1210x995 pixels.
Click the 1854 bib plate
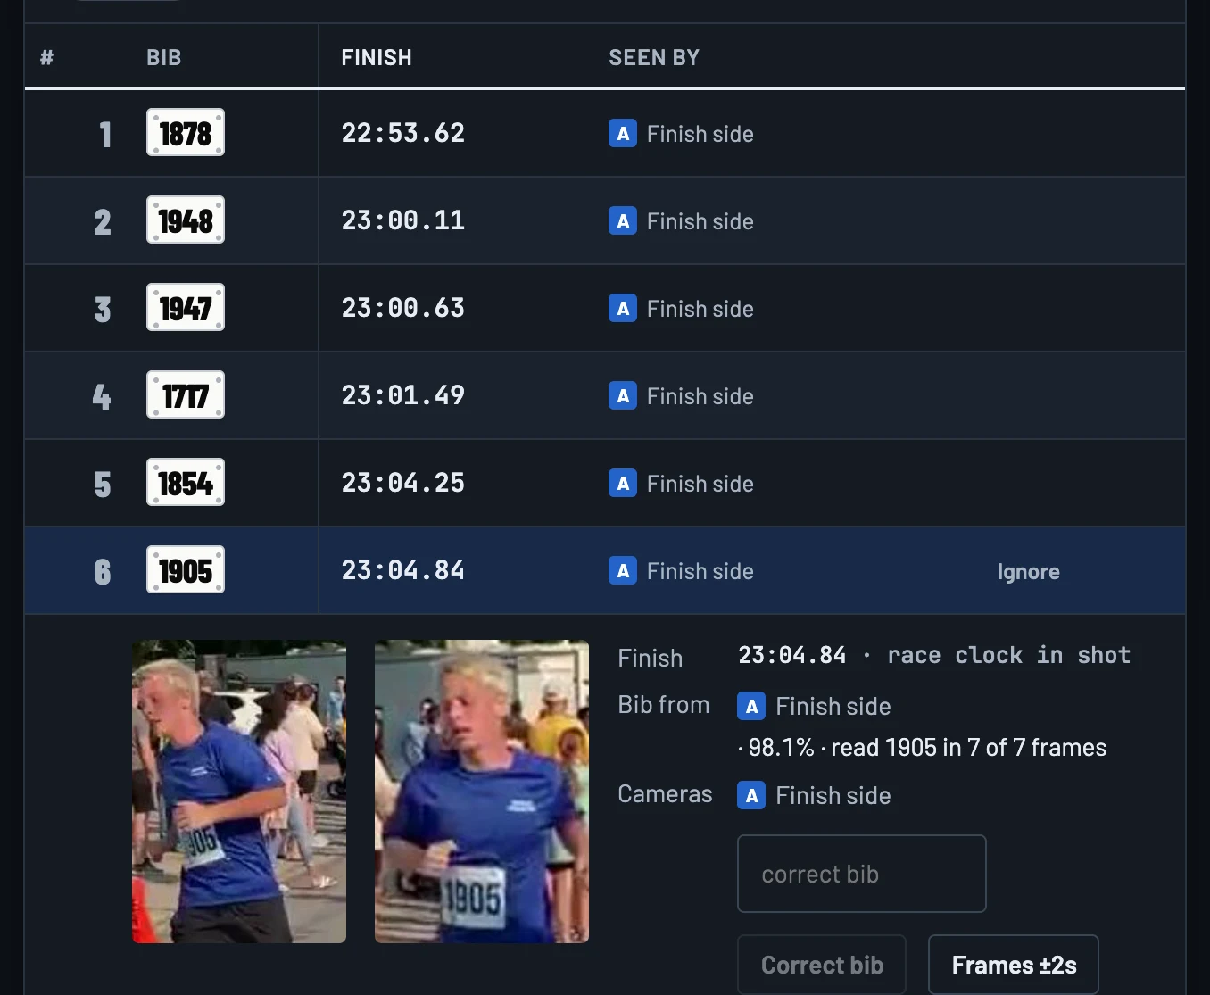point(186,482)
